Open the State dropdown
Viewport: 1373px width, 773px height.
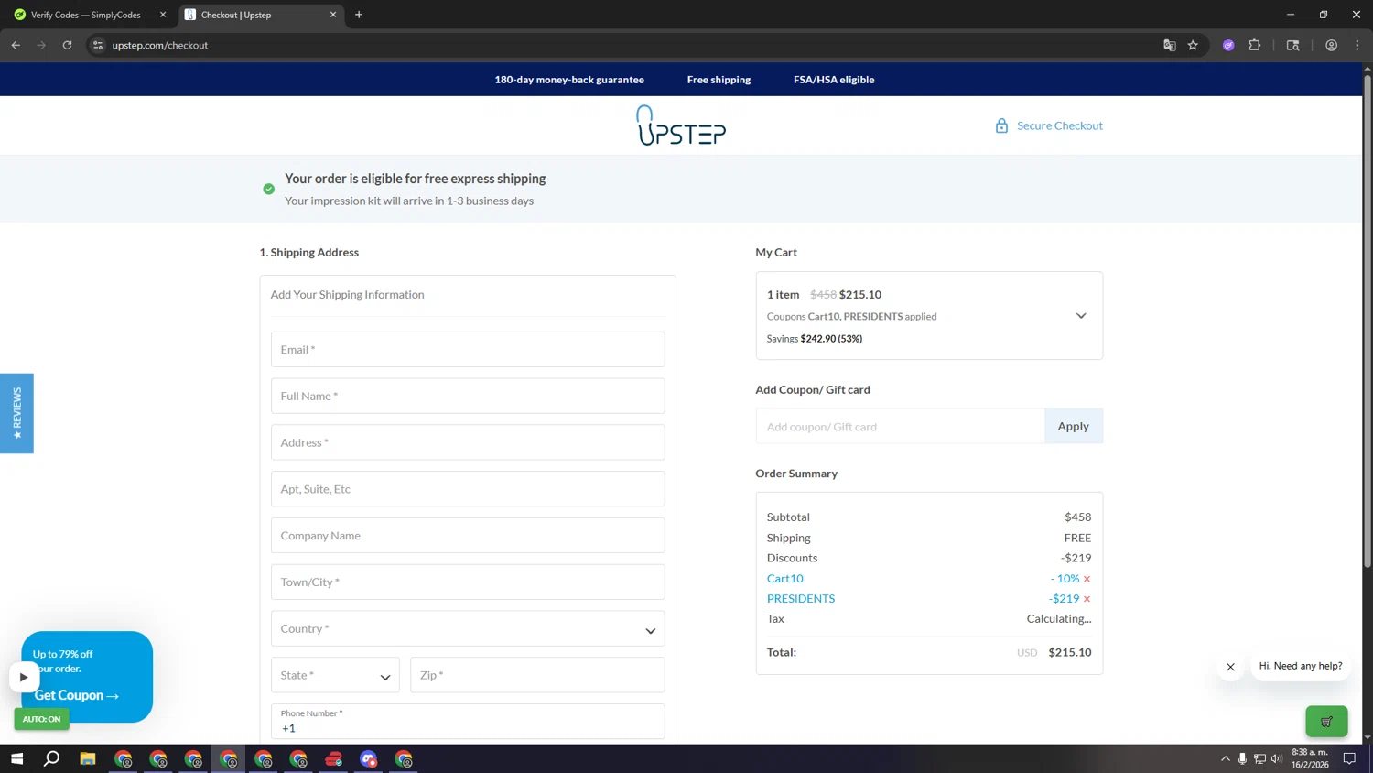(335, 675)
